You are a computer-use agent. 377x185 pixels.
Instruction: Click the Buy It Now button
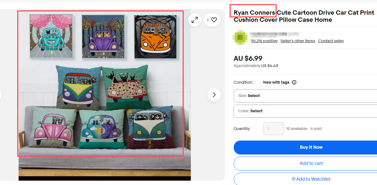(x=305, y=147)
